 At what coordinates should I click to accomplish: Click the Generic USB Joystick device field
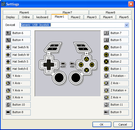[74, 25]
